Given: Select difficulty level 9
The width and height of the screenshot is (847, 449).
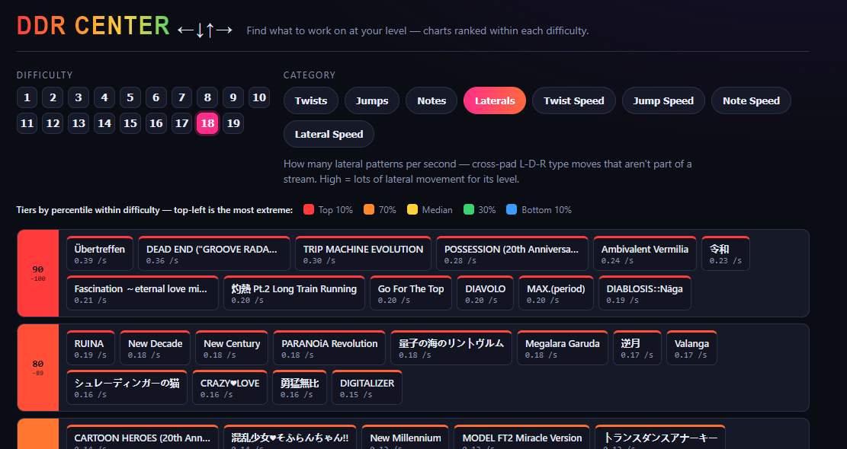Looking at the screenshot, I should click(x=233, y=97).
